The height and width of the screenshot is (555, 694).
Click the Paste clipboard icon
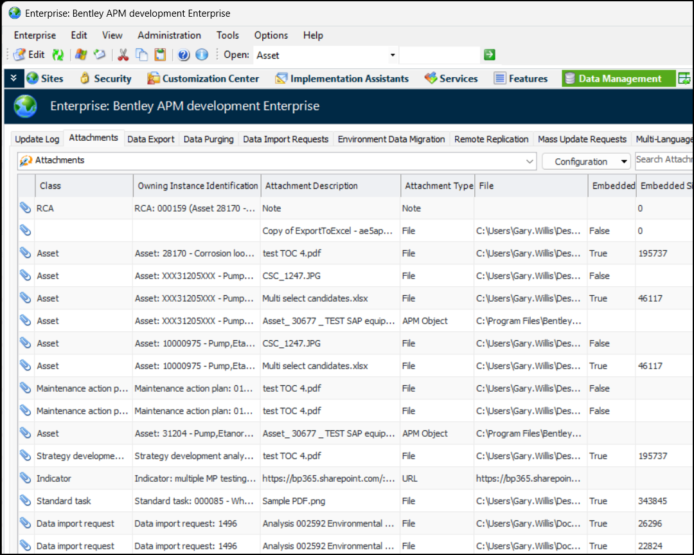pos(160,55)
